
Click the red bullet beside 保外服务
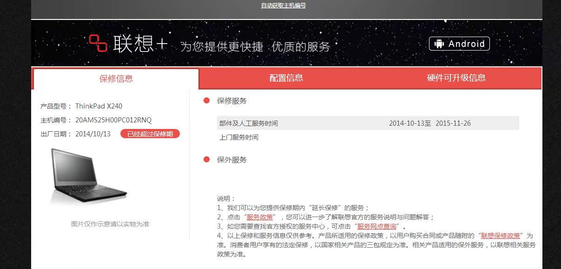pyautogui.click(x=207, y=160)
